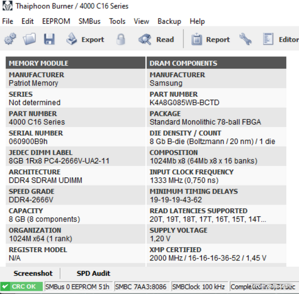
Task: Switch to the SPD Audit tab
Action: pos(93,273)
